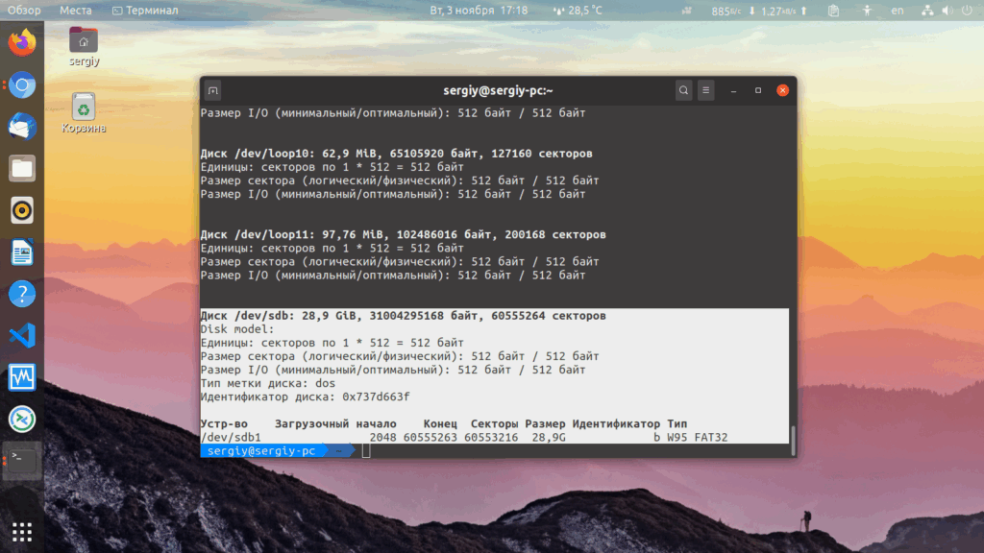Open the Обзор activities overview
This screenshot has width=984, height=553.
coord(24,10)
